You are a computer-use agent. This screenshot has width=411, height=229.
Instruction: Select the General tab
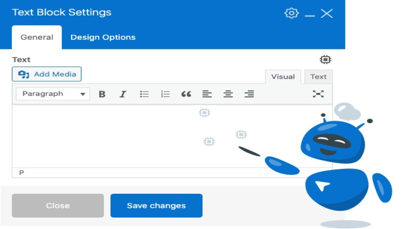37,38
